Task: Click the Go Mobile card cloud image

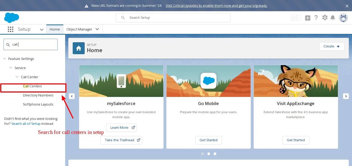Action: 208,81
